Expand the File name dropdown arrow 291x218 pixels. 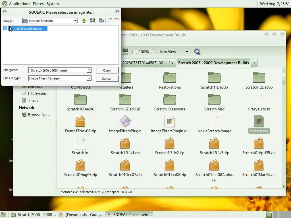click(x=89, y=70)
